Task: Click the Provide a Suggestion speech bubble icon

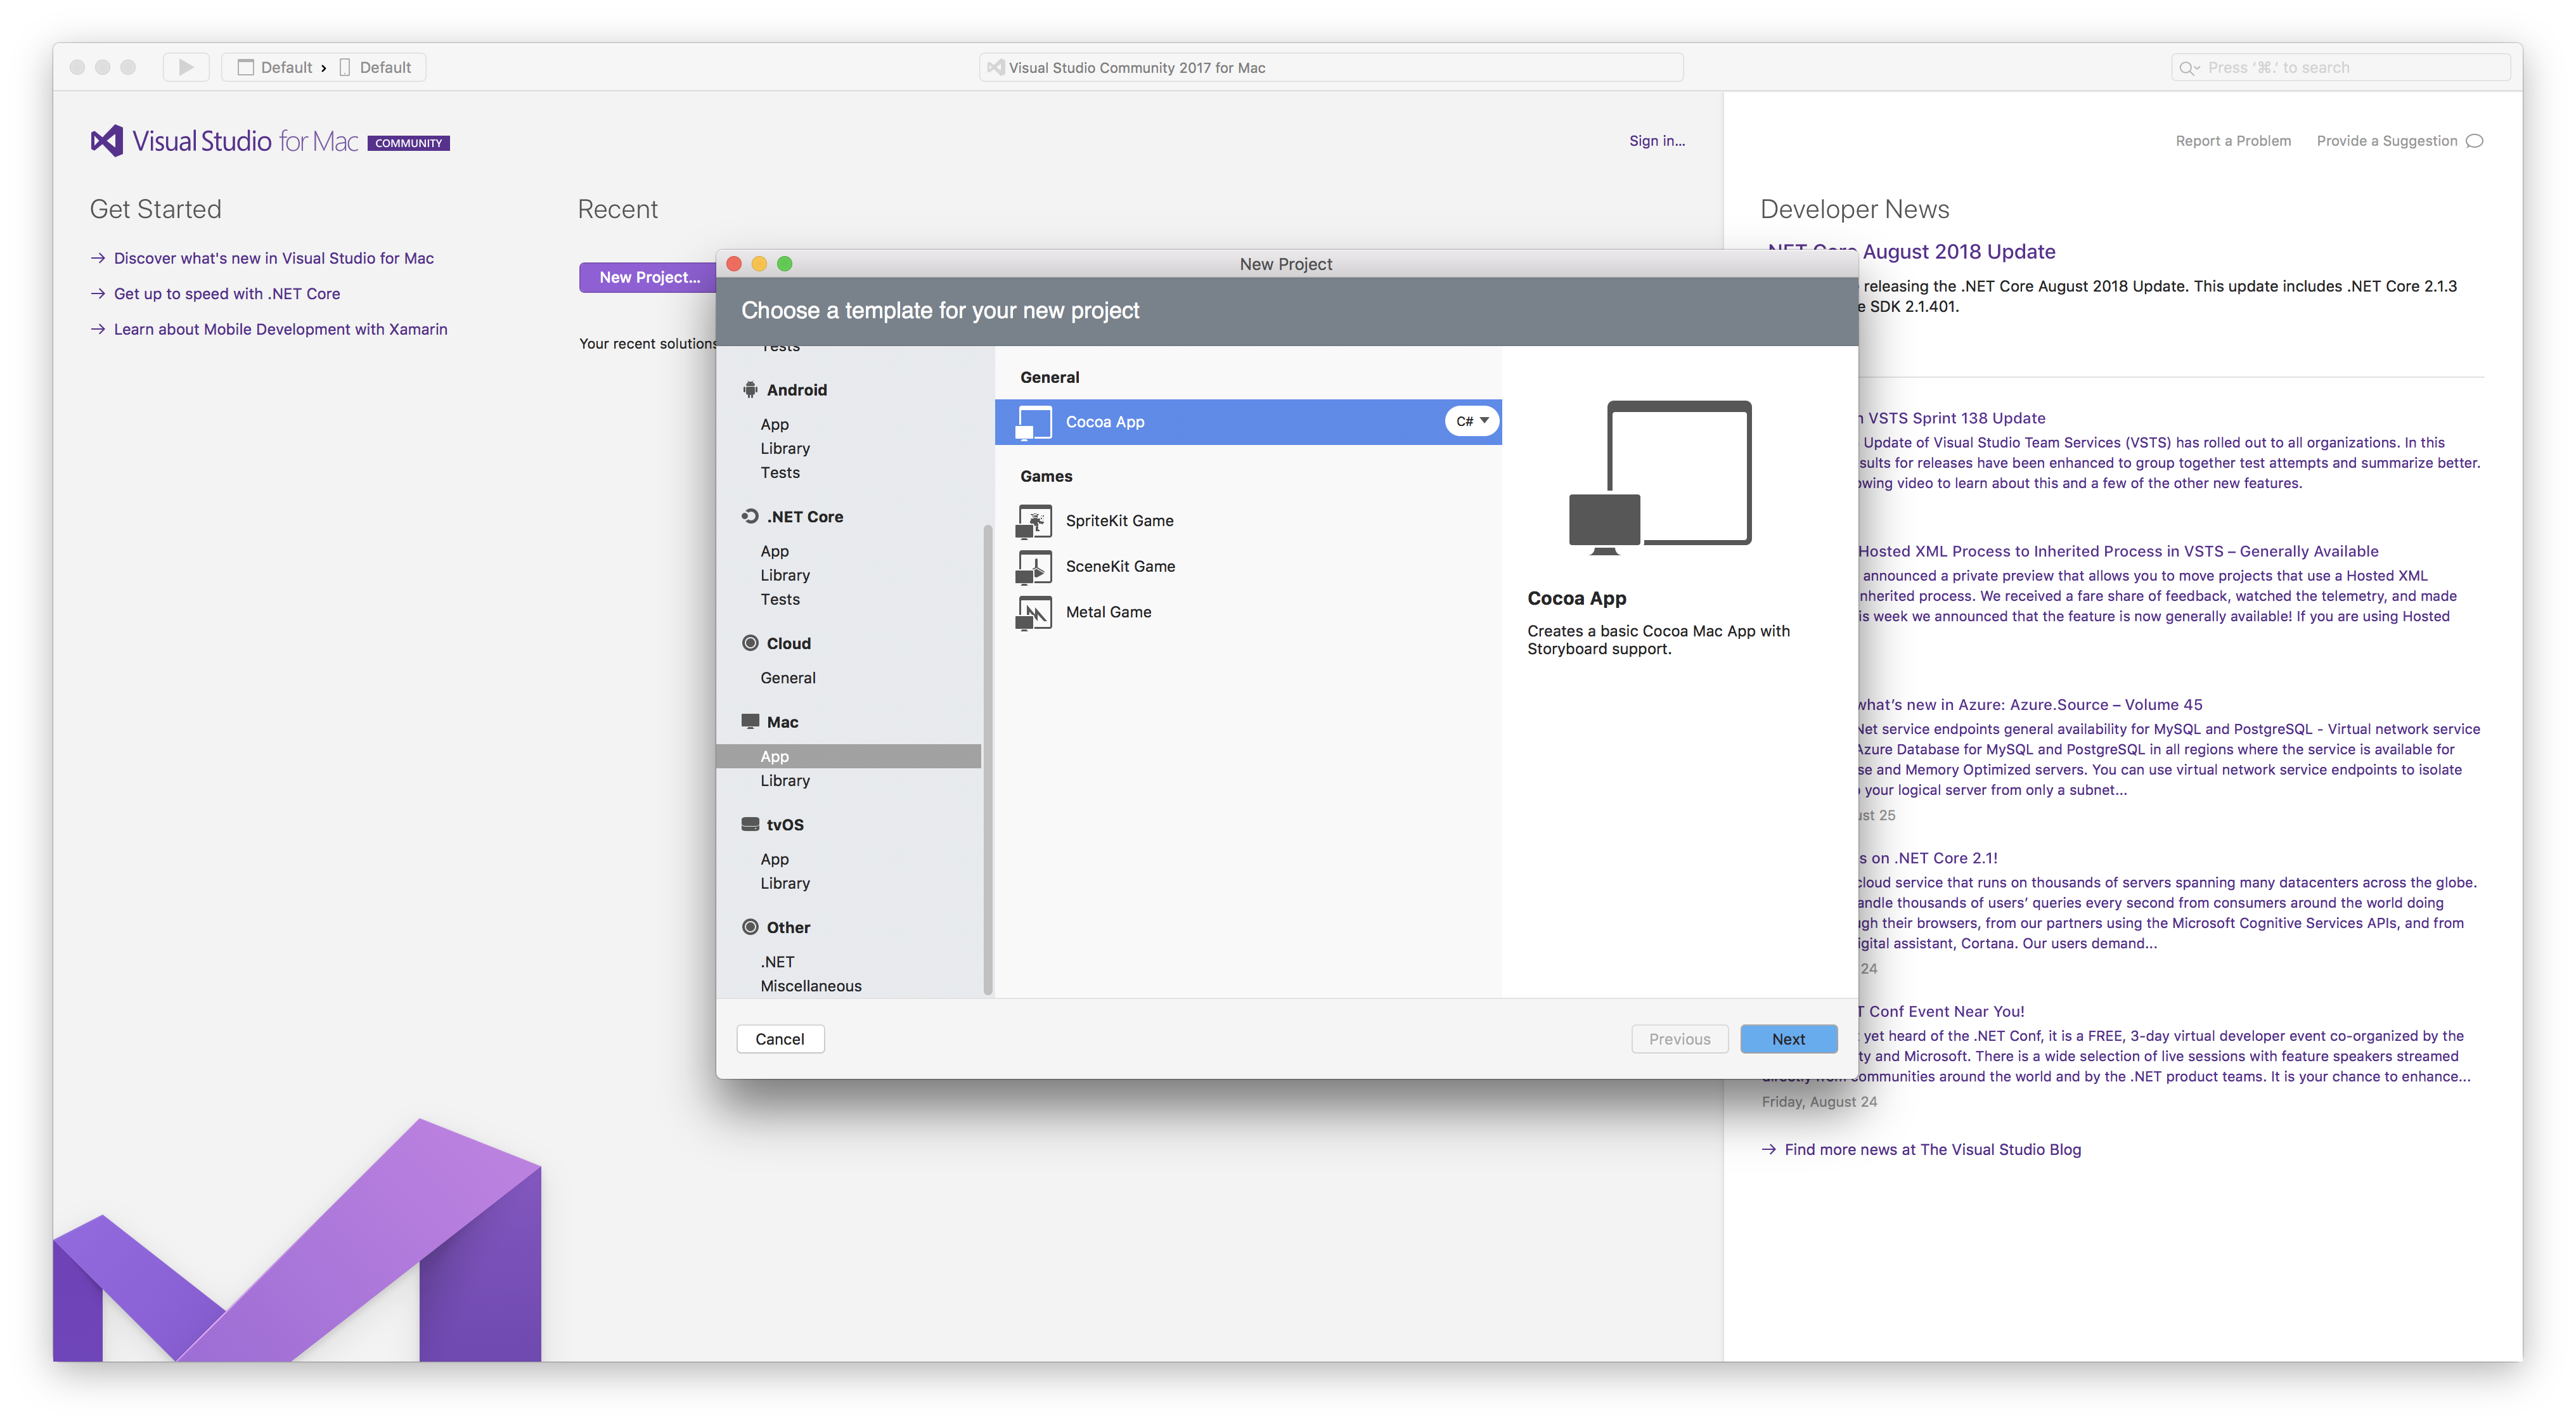Action: click(2475, 141)
